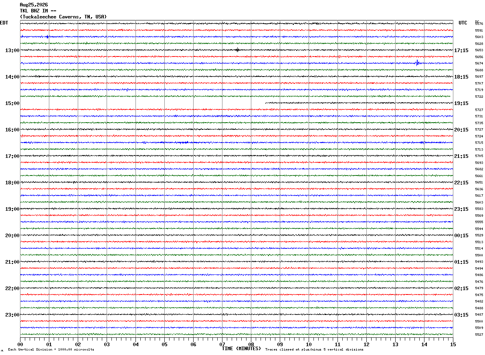Click the blue seismic event near minute 14

417,63
